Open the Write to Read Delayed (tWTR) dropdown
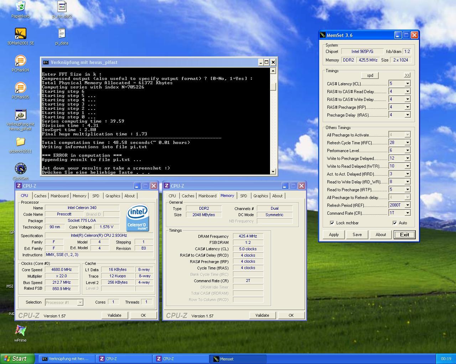456x364 pixels. (408, 166)
